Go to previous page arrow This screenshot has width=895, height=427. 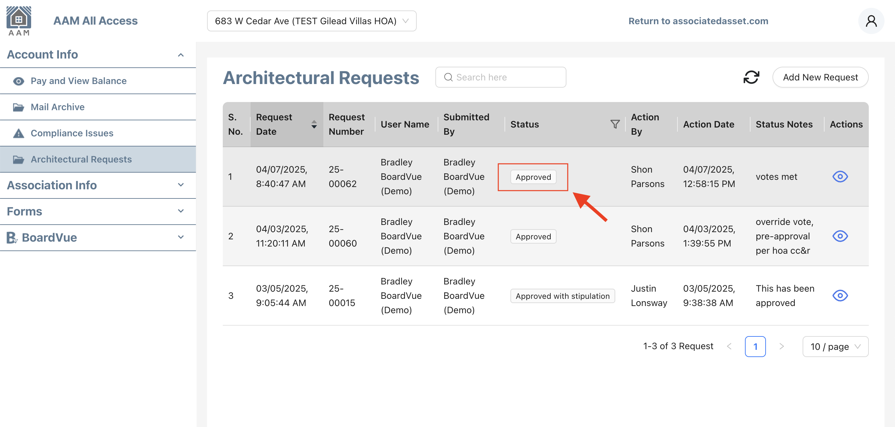click(729, 346)
